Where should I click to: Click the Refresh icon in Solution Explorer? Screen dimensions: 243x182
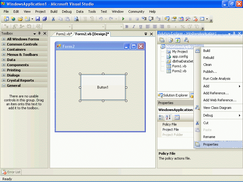coord(178,40)
